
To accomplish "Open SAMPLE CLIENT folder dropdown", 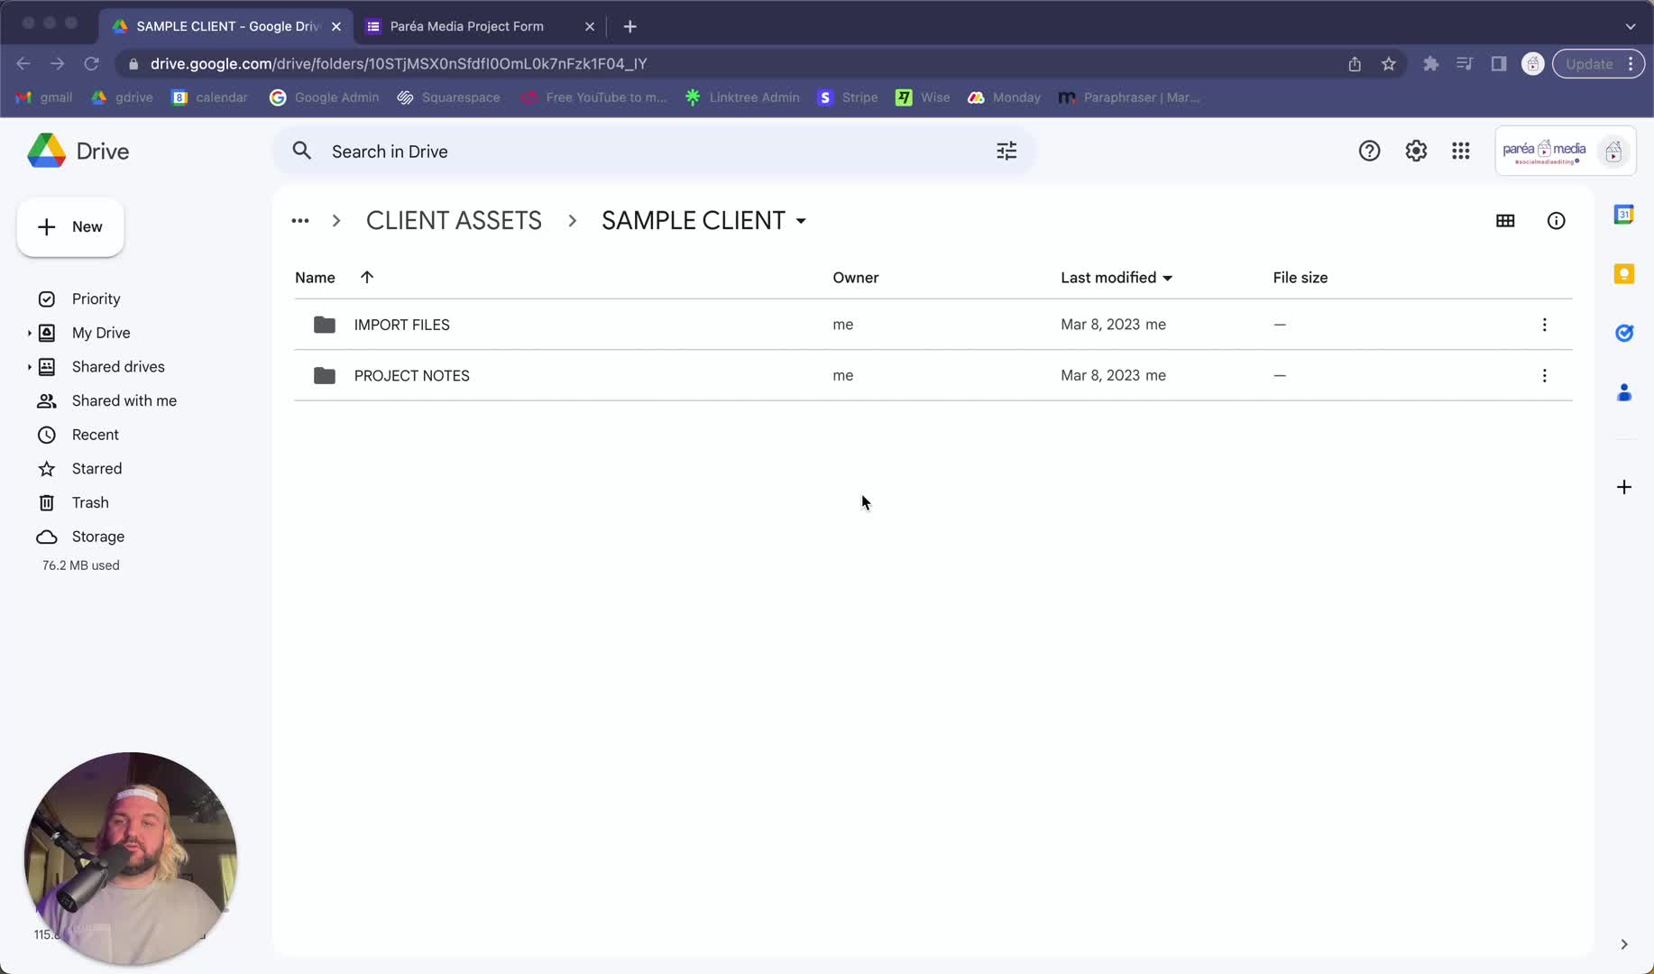I will [801, 221].
